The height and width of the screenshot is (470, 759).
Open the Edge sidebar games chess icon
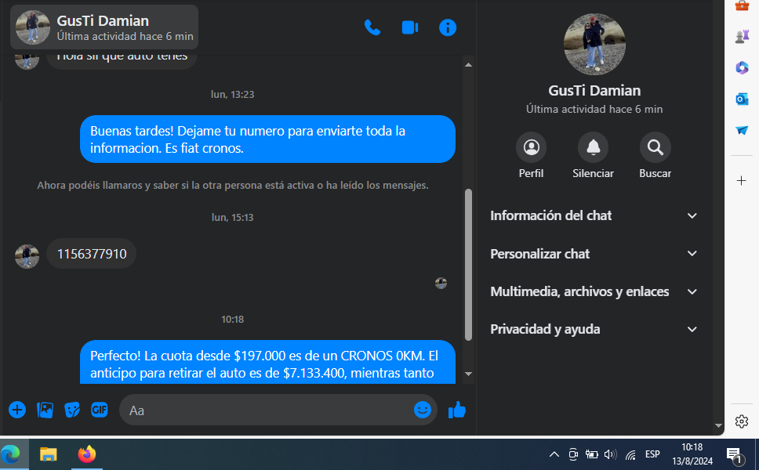point(742,37)
